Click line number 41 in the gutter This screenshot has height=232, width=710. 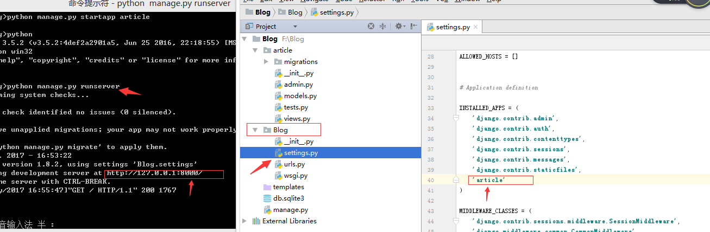(431, 190)
